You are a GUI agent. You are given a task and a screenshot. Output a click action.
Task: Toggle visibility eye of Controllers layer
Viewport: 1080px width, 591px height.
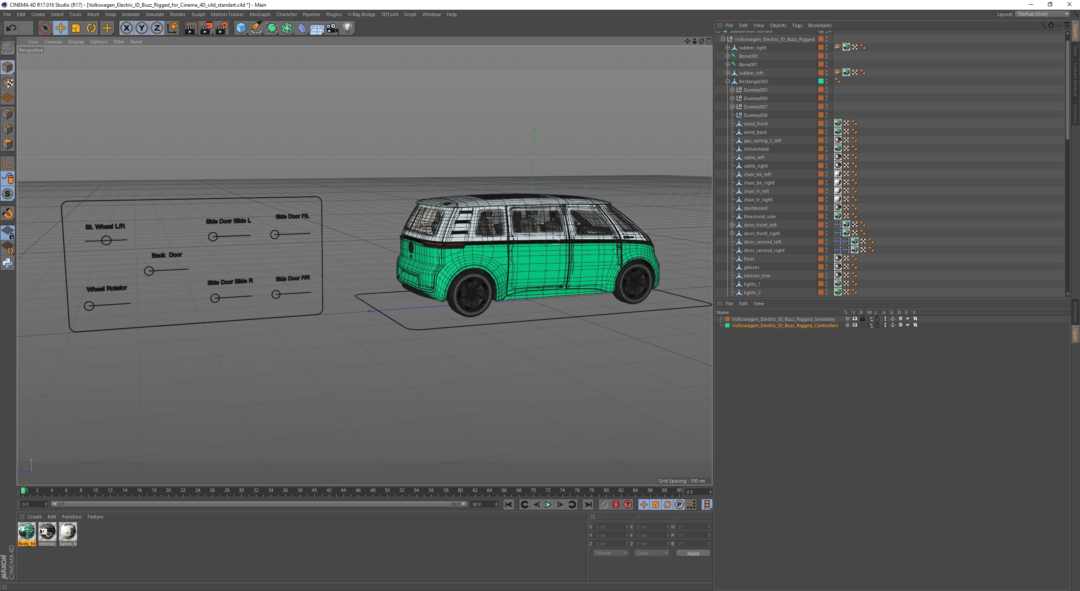click(855, 325)
